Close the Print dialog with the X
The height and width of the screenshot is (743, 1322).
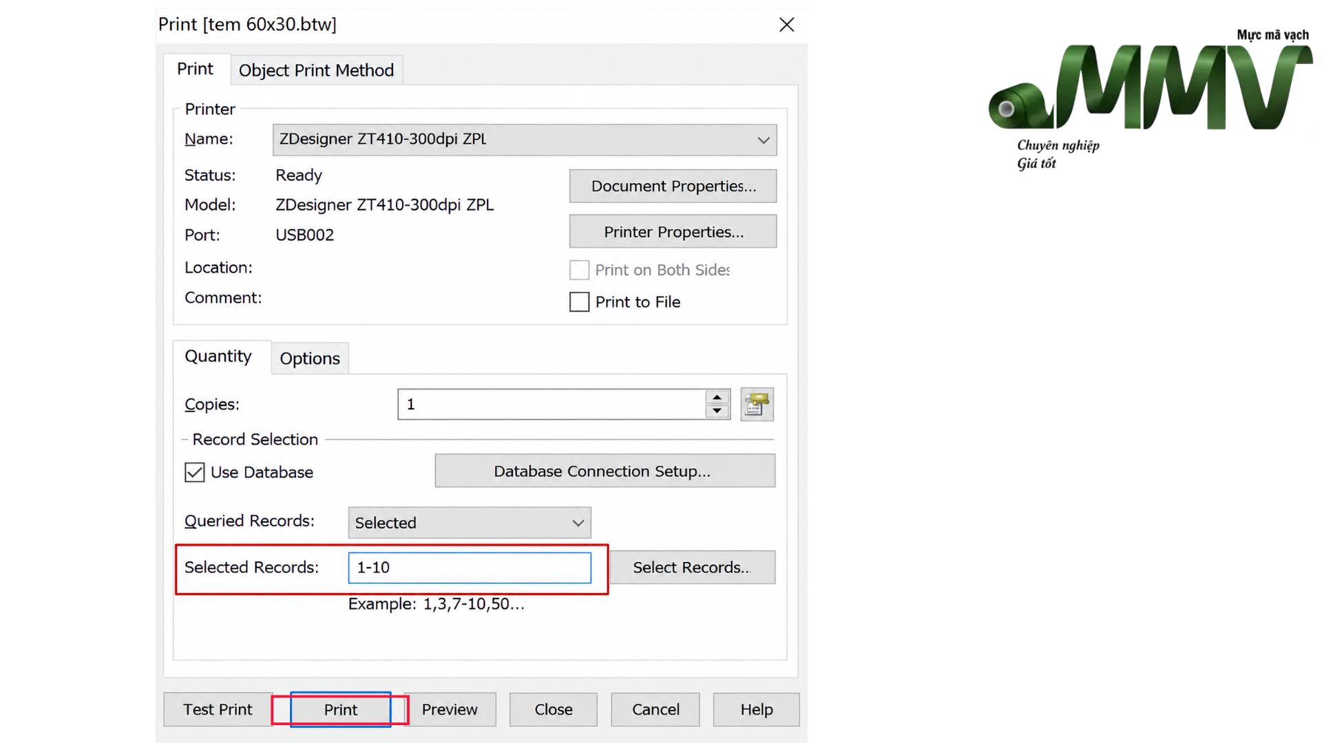tap(787, 25)
